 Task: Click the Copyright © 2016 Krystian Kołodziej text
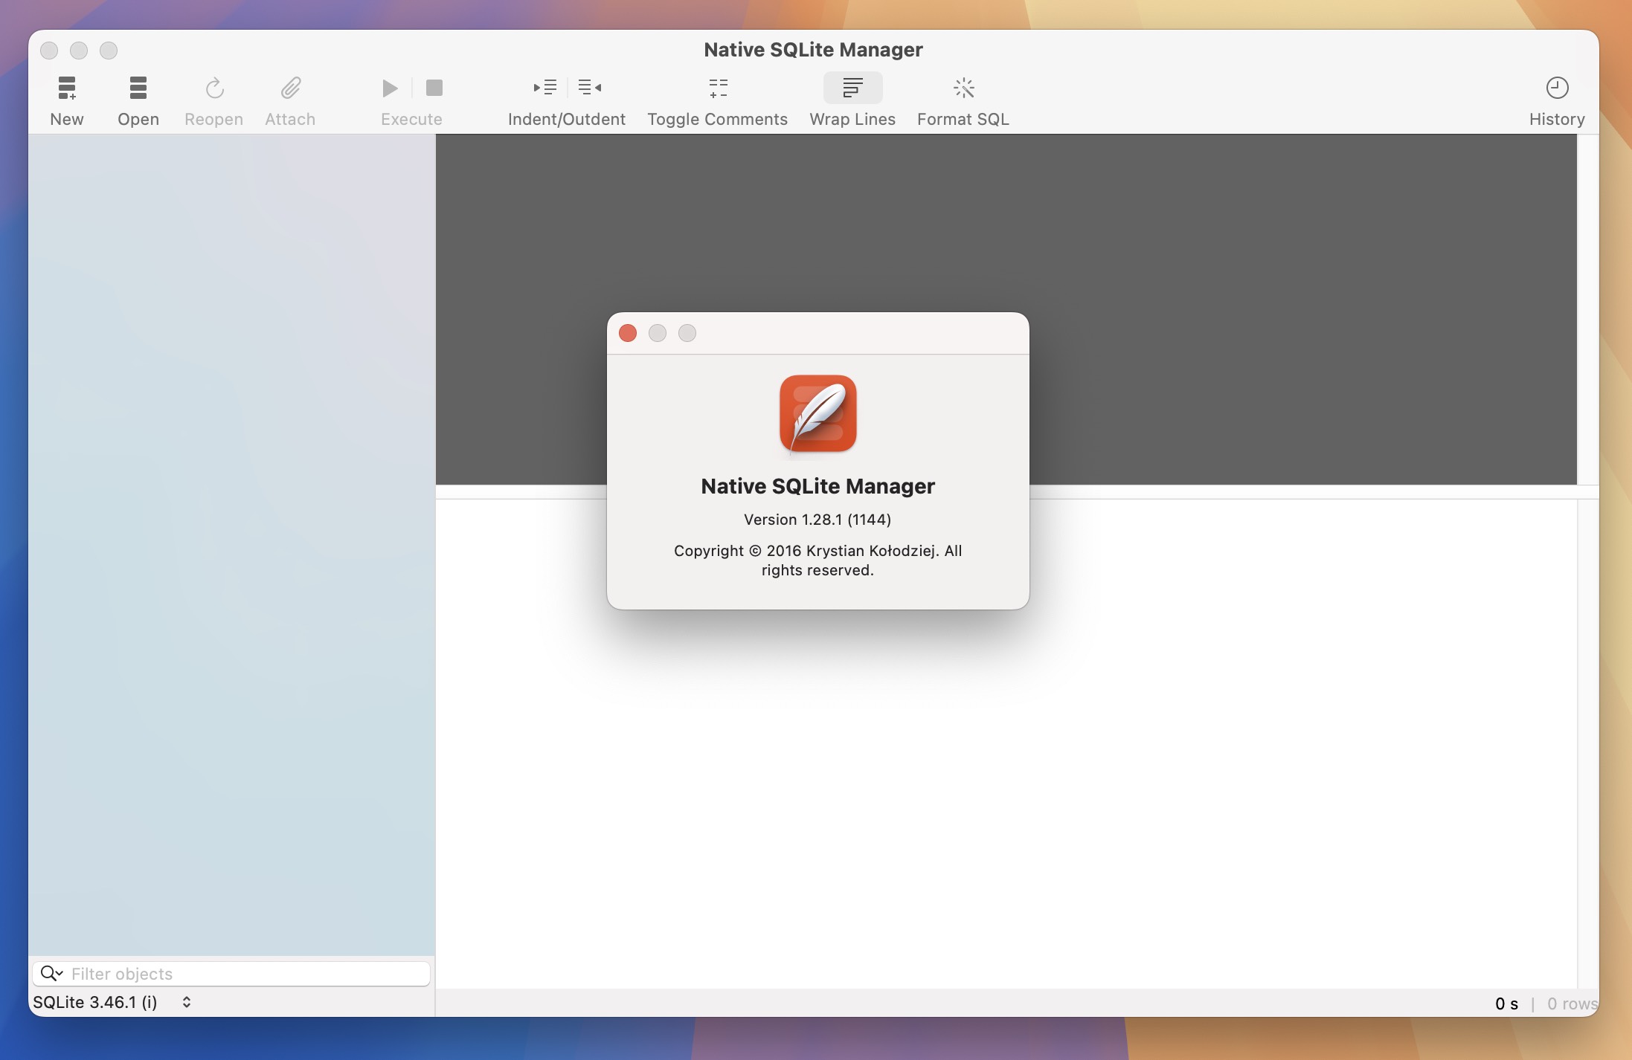[817, 560]
